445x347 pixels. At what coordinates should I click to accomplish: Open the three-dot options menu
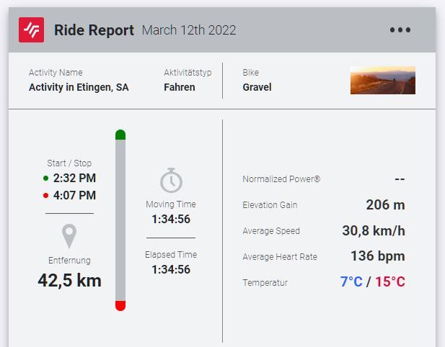400,30
